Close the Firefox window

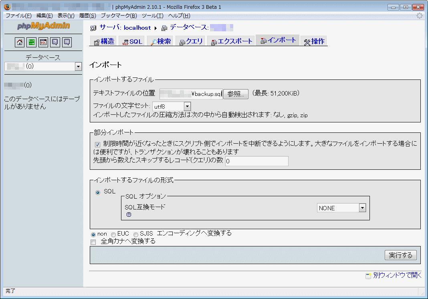(x=418, y=7)
